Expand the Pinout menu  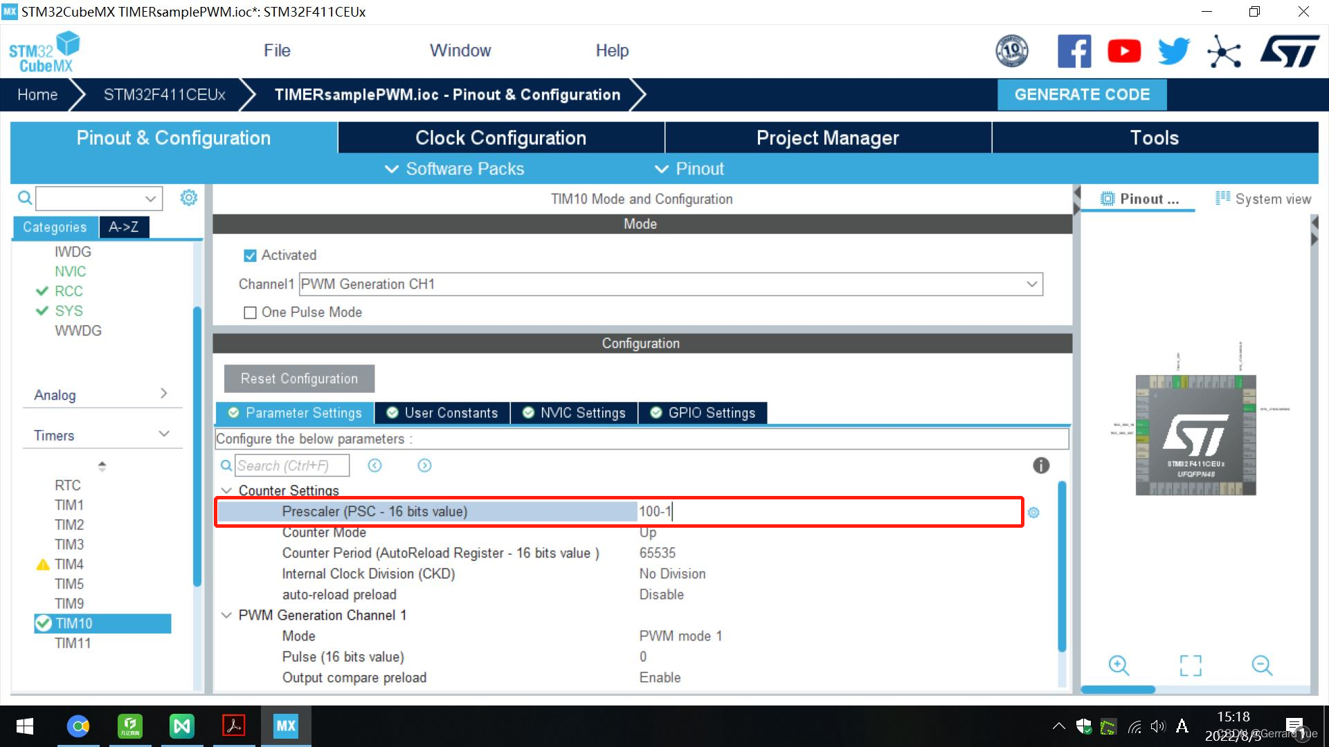(689, 169)
